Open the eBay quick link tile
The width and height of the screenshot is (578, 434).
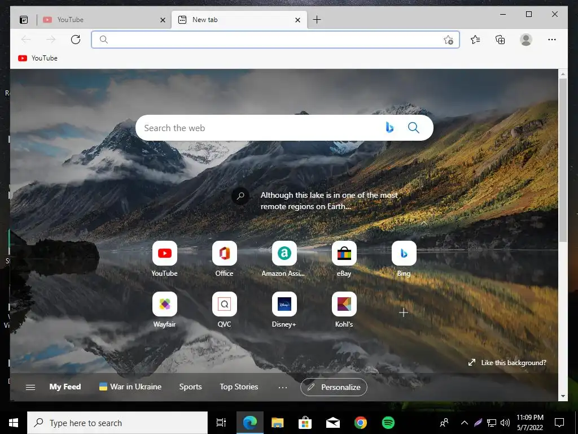(344, 259)
